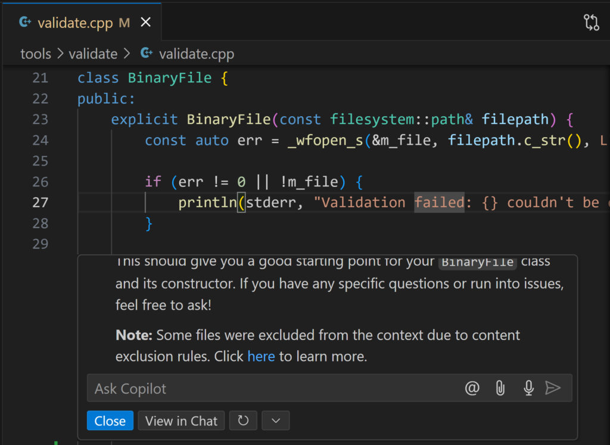Open the tools breadcrumb dropdown

(36, 53)
